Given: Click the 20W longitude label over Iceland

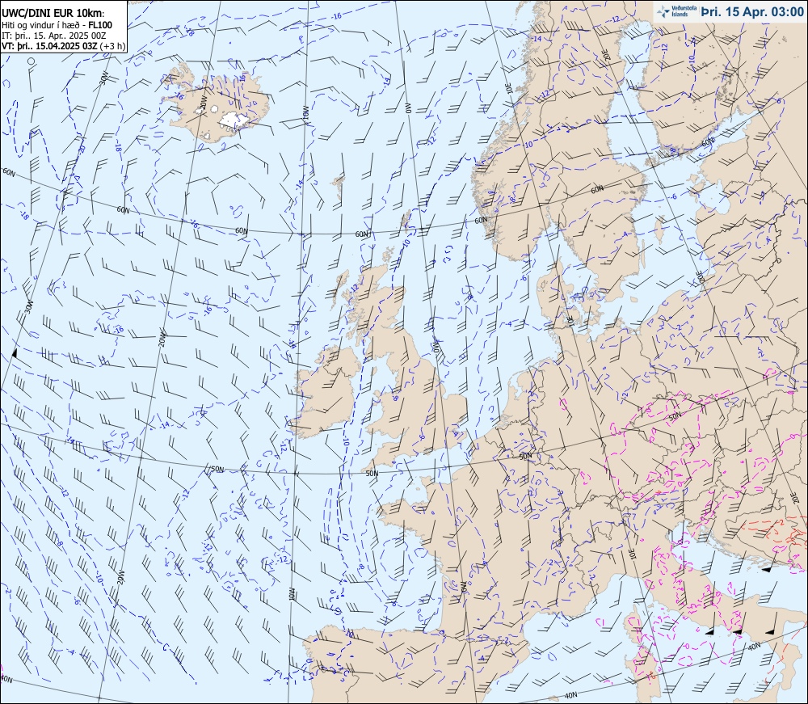Looking at the screenshot, I should point(203,103).
